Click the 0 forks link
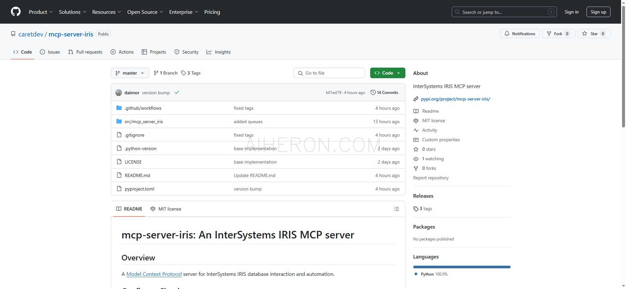626x289 pixels. (429, 168)
